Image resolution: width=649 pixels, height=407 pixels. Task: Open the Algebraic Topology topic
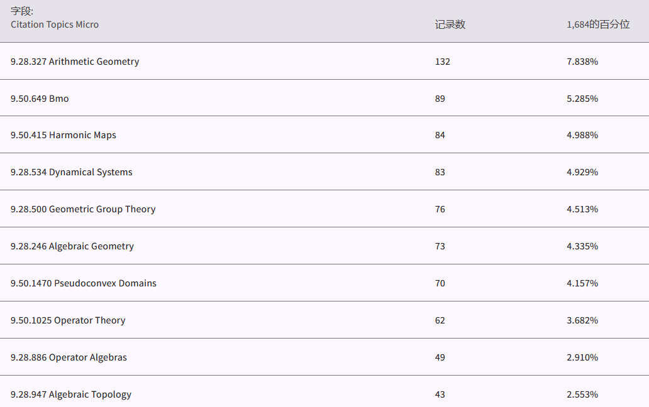tap(71, 394)
